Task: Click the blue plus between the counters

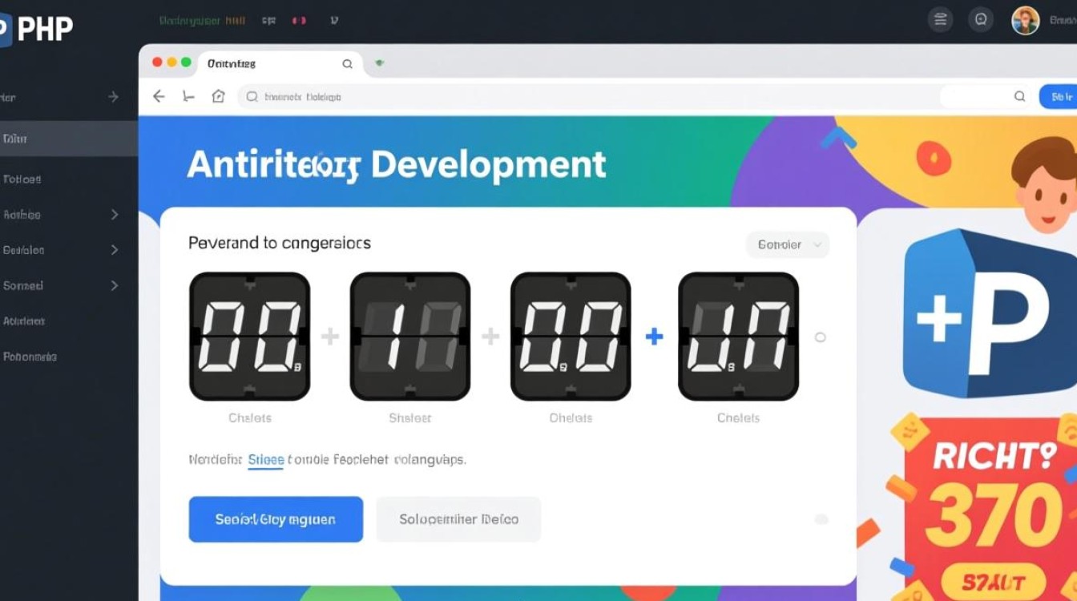Action: [x=654, y=337]
